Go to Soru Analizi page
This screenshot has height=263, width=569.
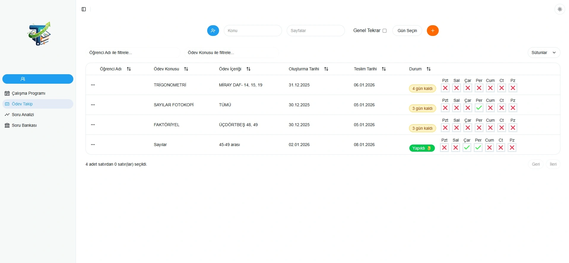[38, 115]
